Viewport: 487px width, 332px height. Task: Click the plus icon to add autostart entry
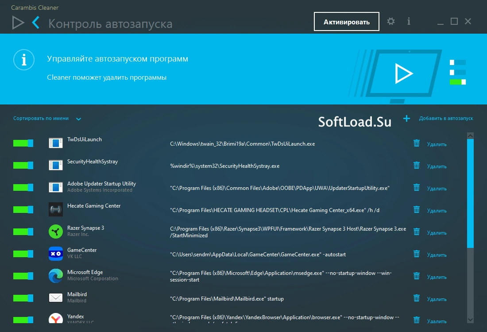click(406, 118)
